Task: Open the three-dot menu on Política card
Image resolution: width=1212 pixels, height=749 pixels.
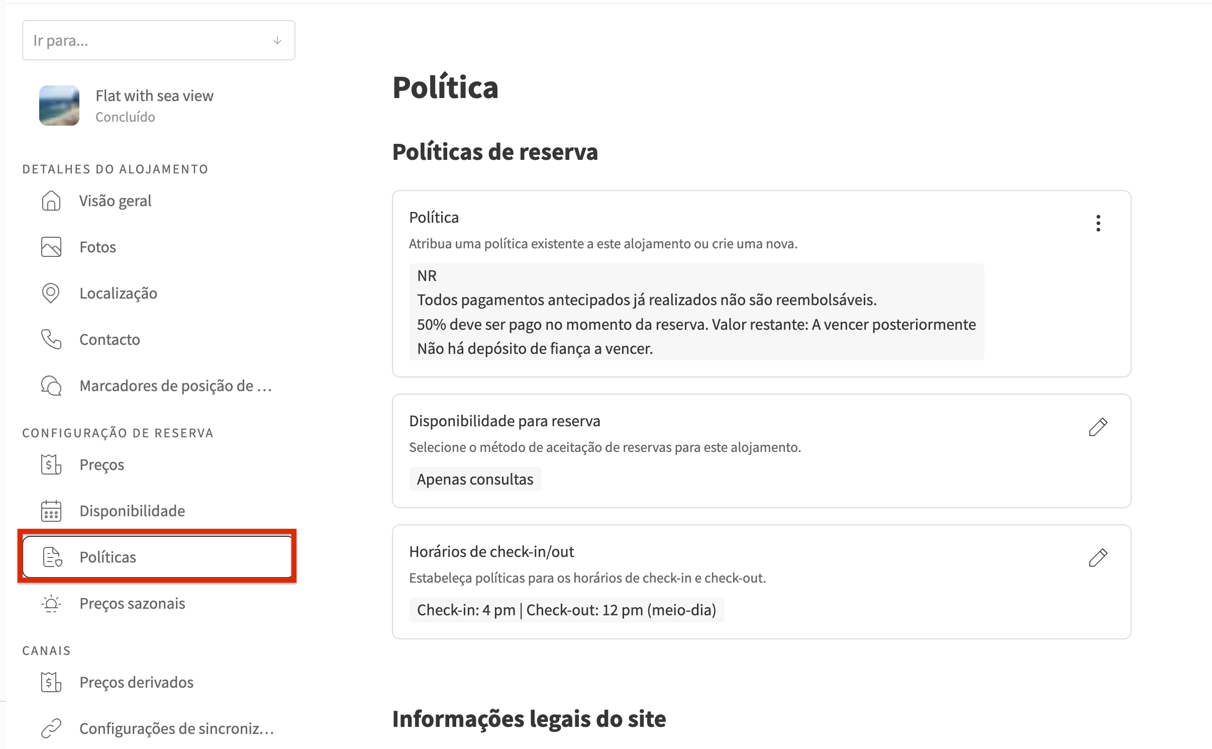Action: tap(1098, 223)
